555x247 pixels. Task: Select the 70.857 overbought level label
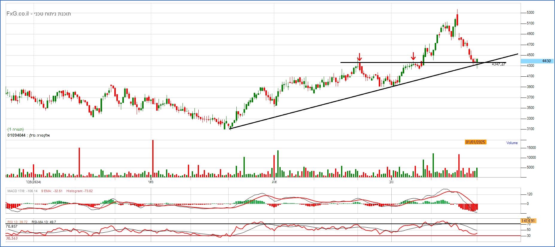pyautogui.click(x=12, y=226)
